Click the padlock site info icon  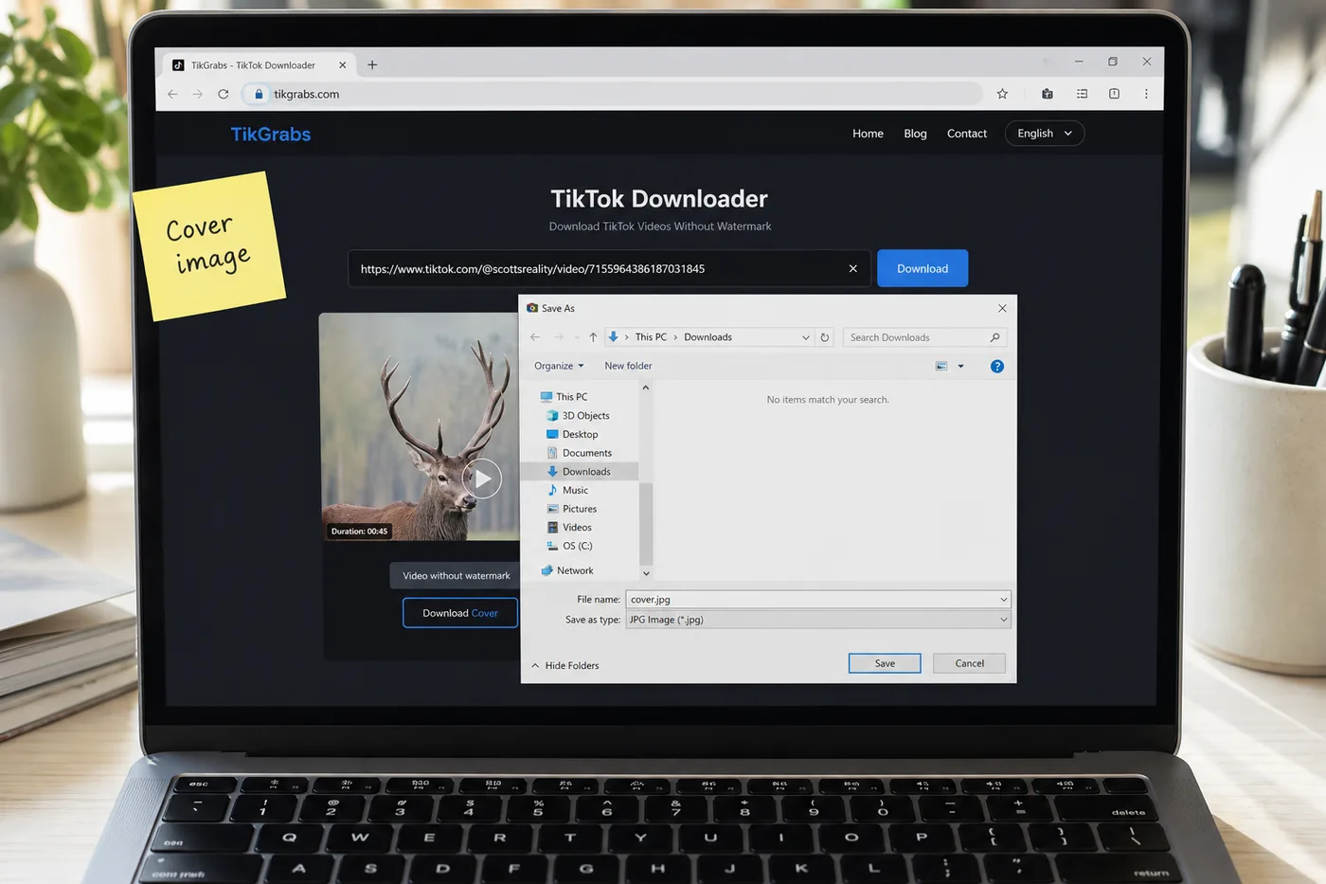pos(259,94)
